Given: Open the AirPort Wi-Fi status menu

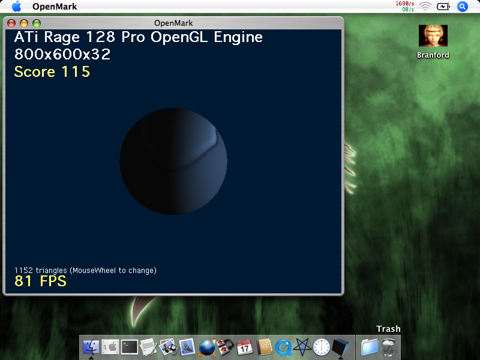Looking at the screenshot, I should [425, 7].
